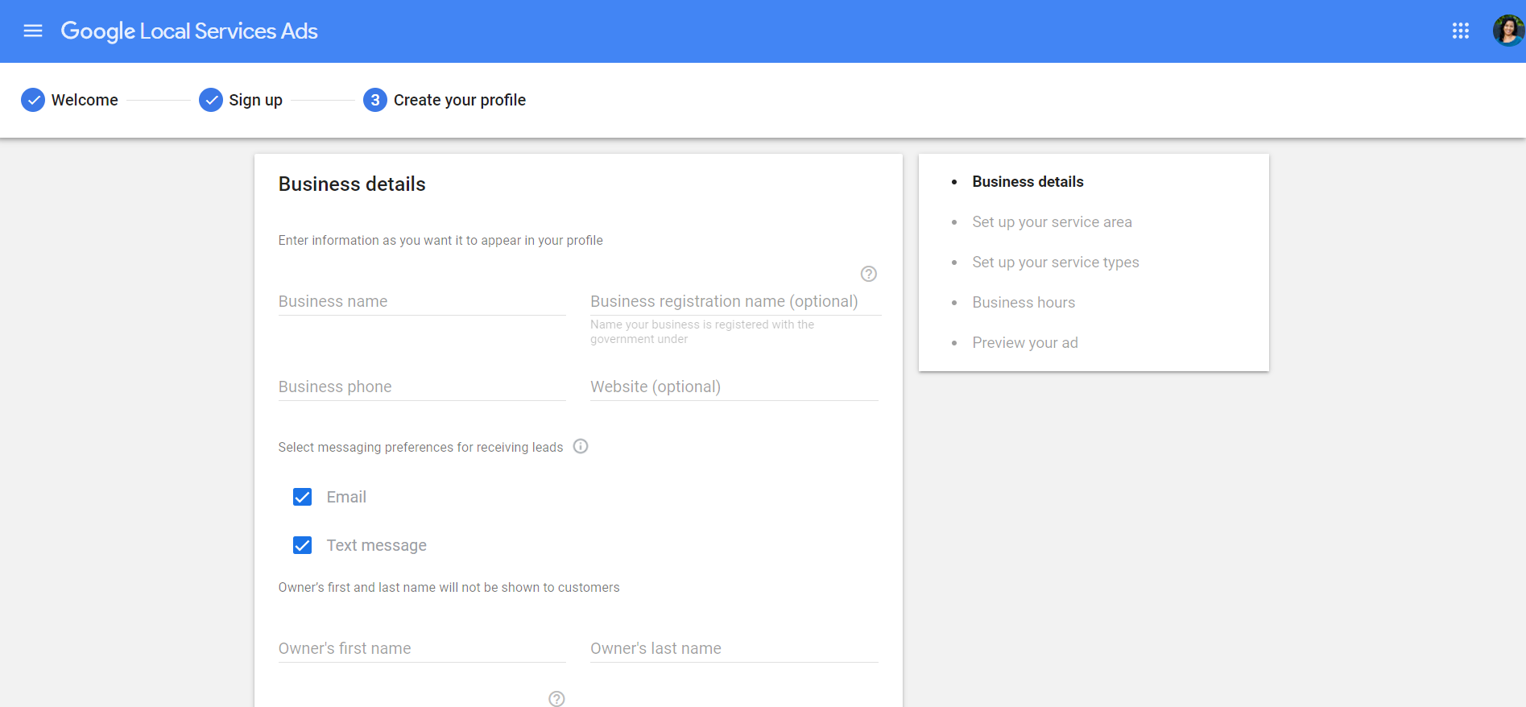Click the Welcome step checkmark icon

(x=33, y=100)
